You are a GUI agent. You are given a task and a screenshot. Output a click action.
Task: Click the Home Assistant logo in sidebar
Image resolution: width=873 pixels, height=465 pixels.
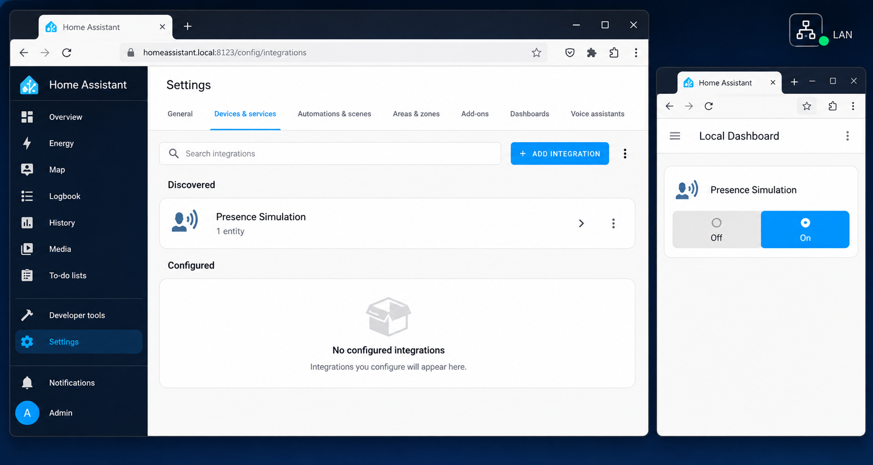click(29, 85)
